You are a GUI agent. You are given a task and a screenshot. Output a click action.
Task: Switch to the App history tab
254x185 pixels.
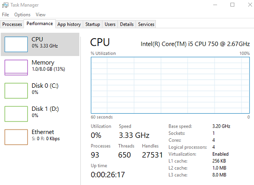[x=69, y=24]
